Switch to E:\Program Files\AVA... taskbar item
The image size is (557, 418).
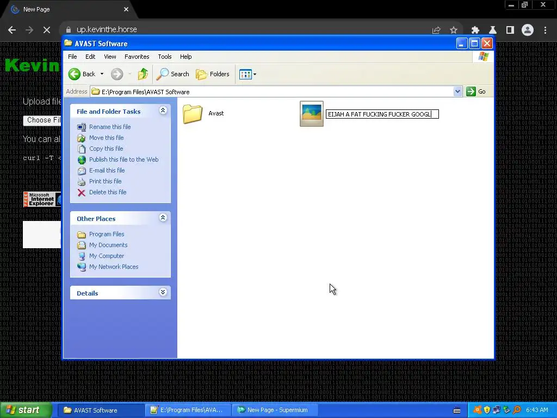[188, 410]
